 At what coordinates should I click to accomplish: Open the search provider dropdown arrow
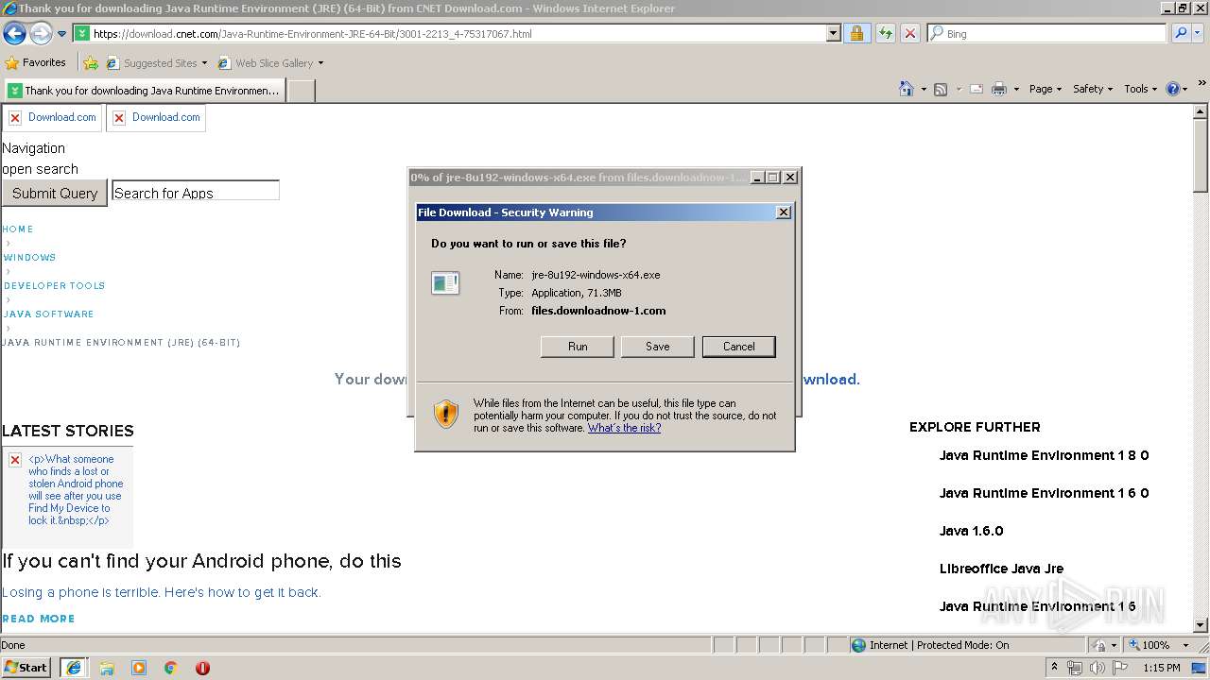tap(1199, 33)
